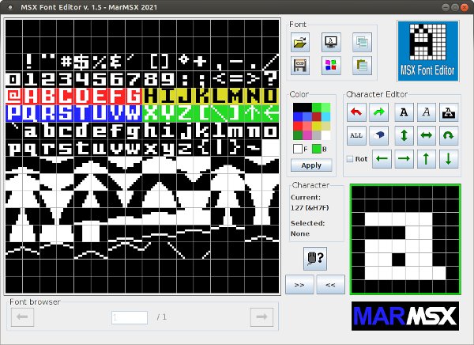Image resolution: width=474 pixels, height=345 pixels.
Task: Pick the pale yellow palette color
Action: point(325,126)
